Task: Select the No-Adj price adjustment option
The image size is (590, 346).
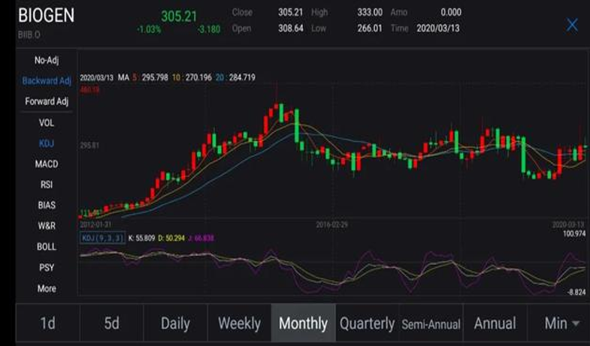Action: [47, 60]
